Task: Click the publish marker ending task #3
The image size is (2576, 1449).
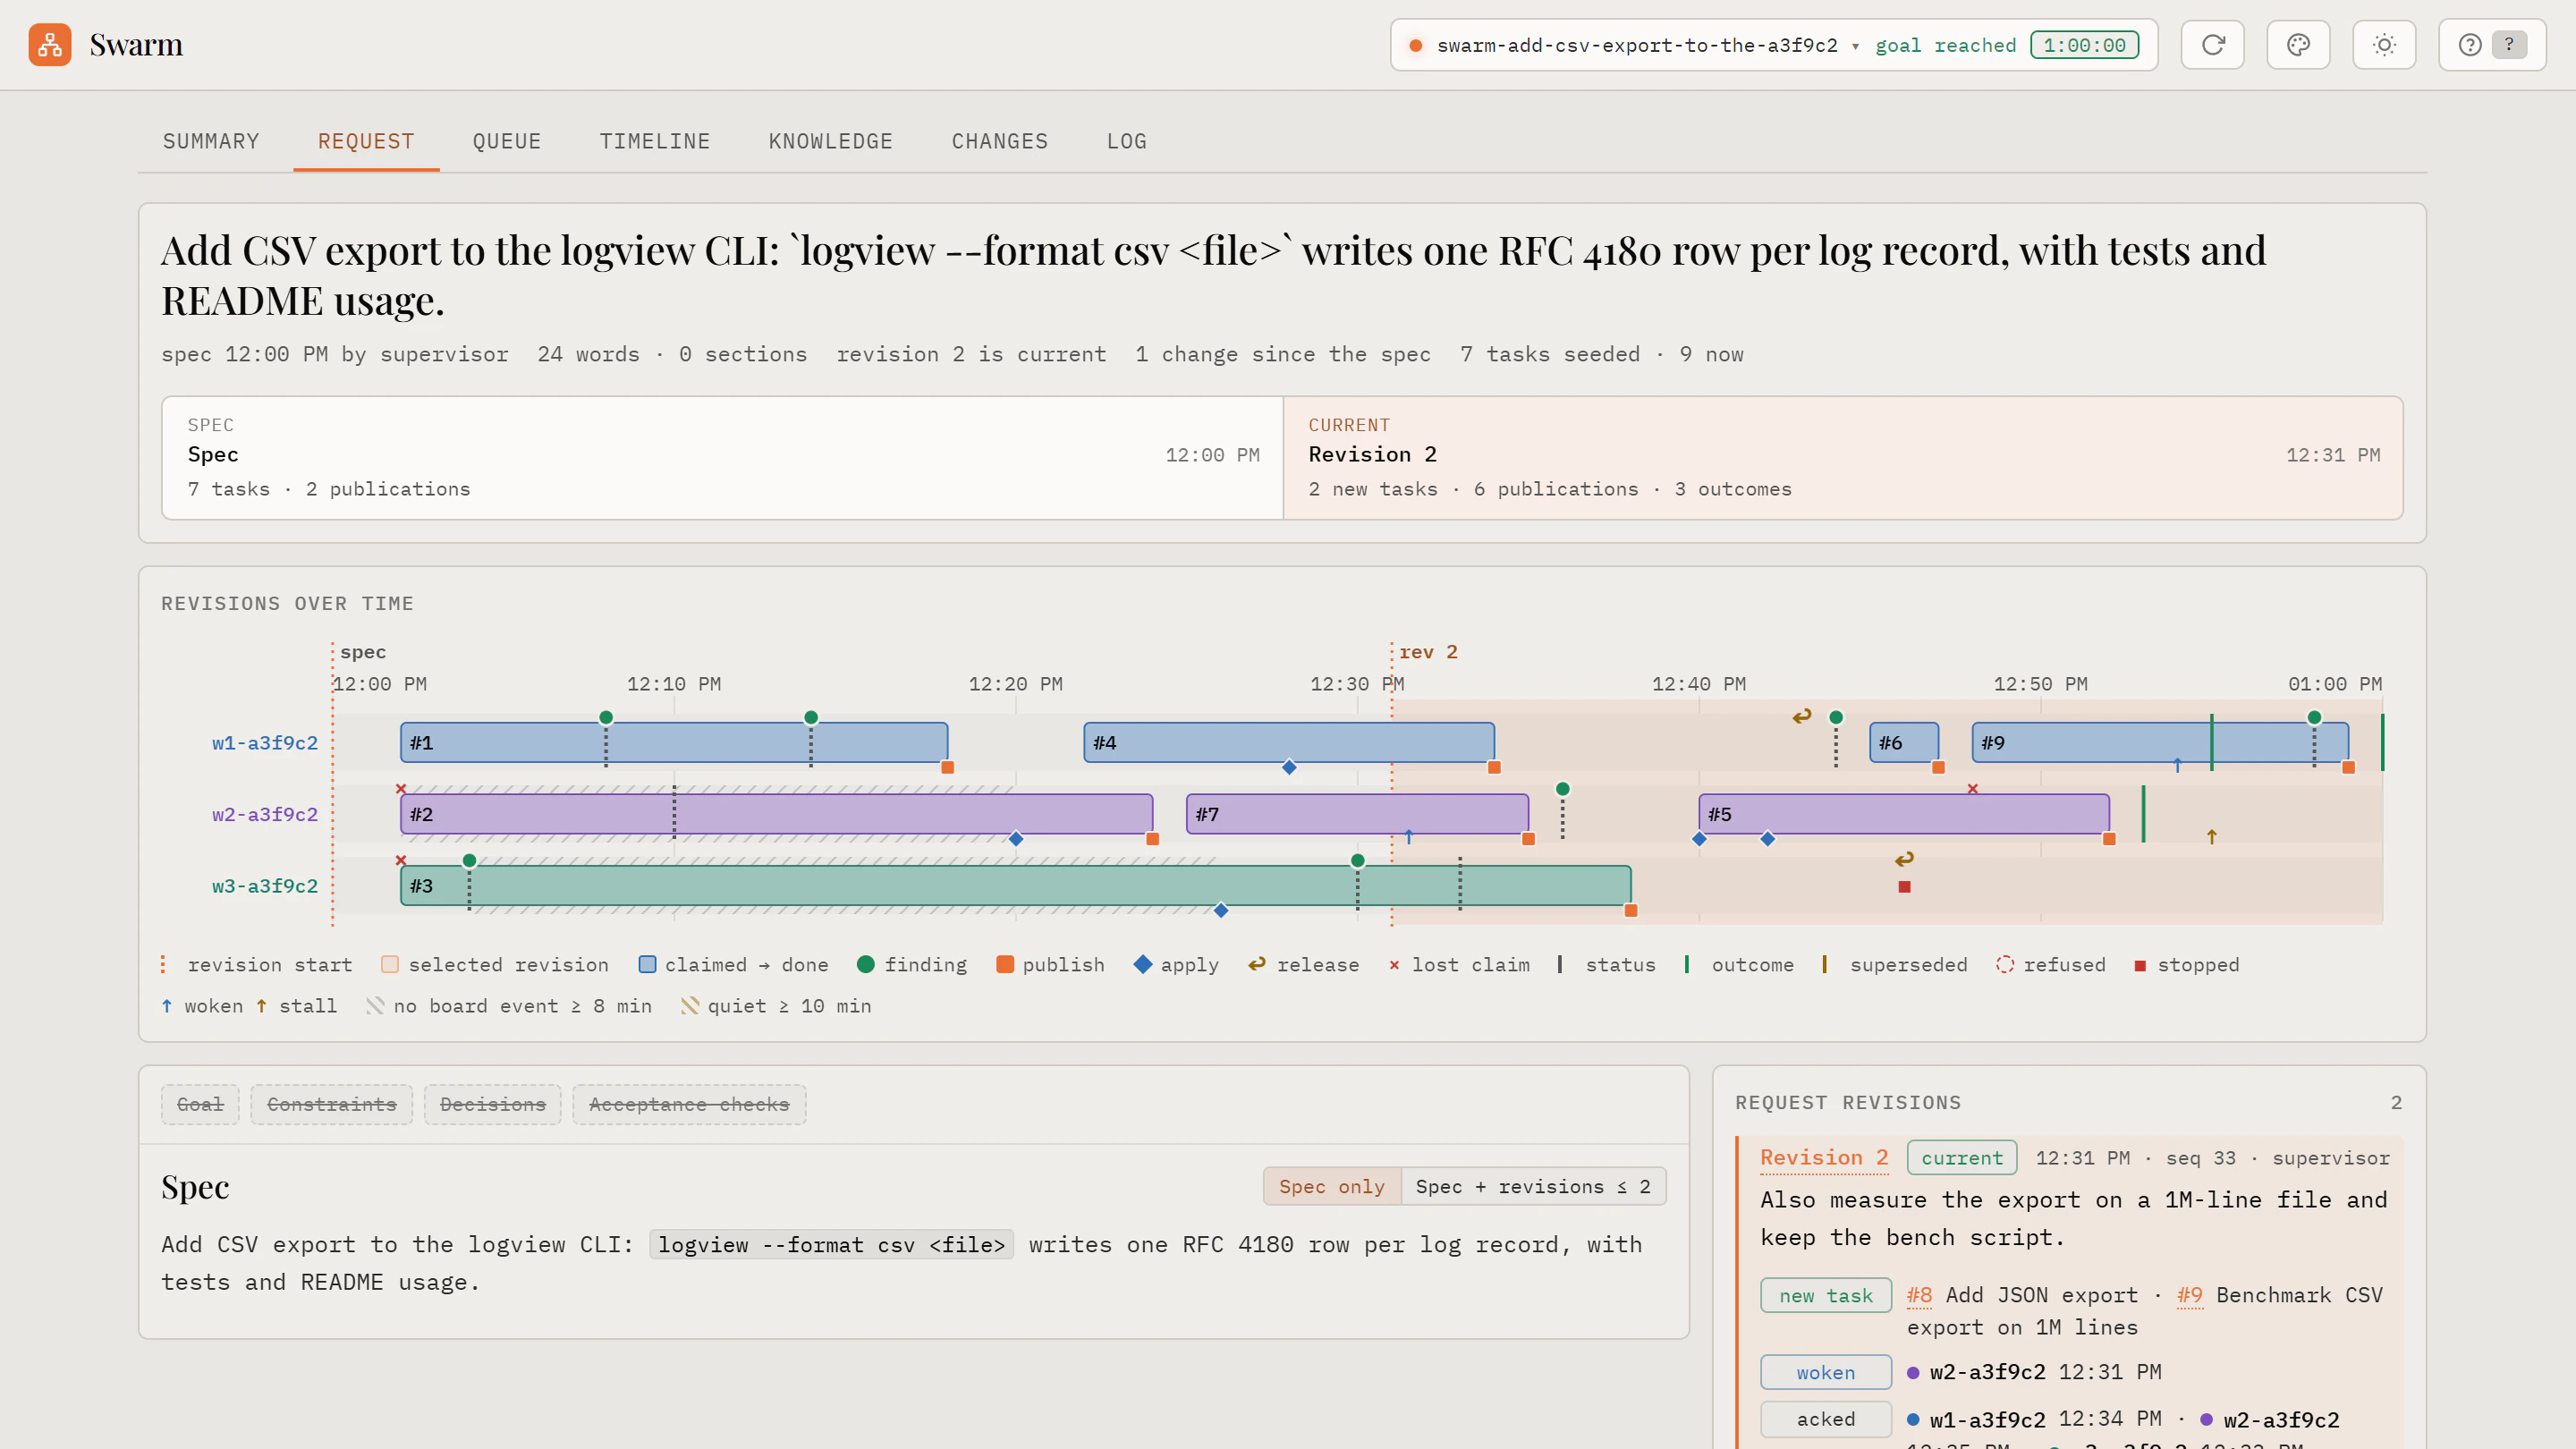Action: click(x=1631, y=910)
